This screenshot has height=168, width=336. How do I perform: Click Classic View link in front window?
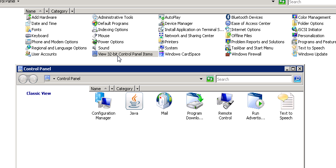[39, 93]
